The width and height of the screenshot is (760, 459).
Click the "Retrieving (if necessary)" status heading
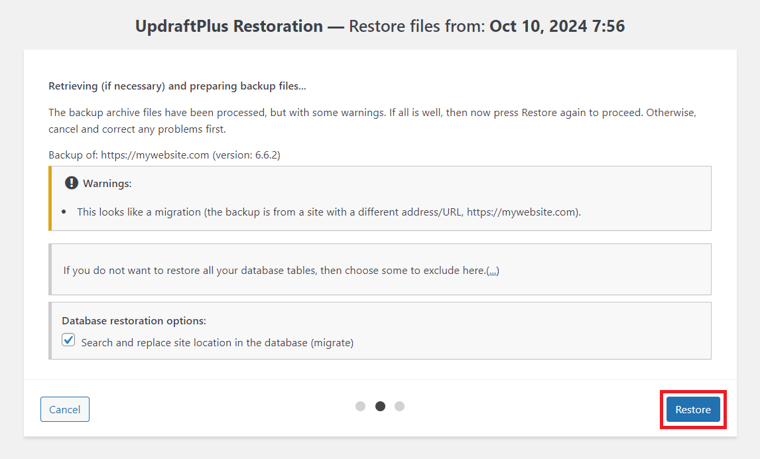click(x=177, y=86)
